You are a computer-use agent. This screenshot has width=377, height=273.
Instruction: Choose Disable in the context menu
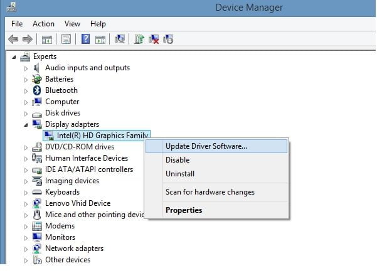216,160
